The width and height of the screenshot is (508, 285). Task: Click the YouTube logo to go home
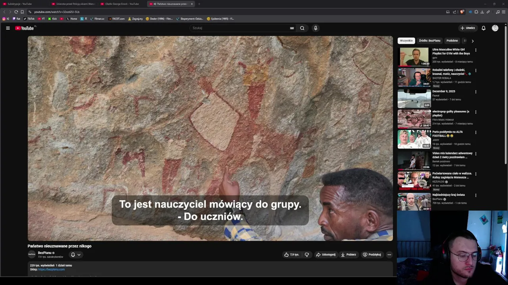pos(25,28)
